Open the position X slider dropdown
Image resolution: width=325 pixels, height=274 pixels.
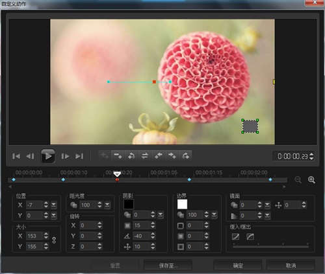tap(53, 205)
